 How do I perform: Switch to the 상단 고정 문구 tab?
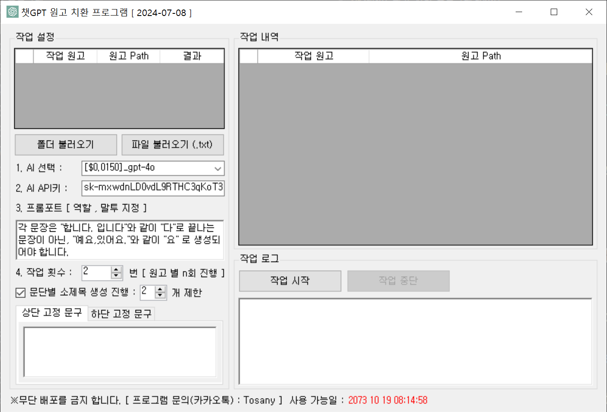52,313
